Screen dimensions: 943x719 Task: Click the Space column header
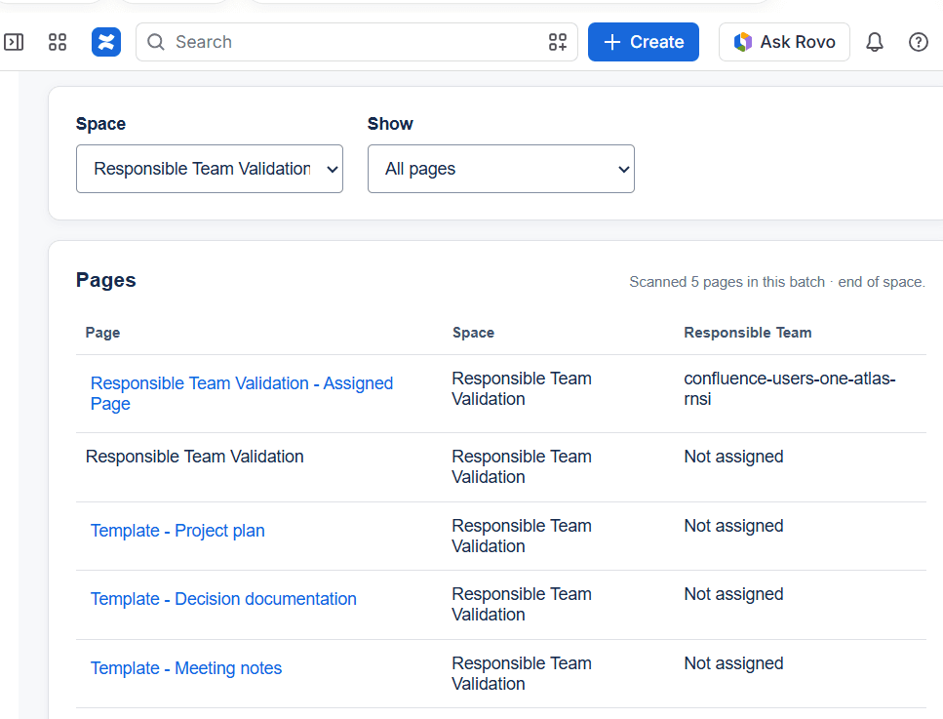[x=473, y=333]
